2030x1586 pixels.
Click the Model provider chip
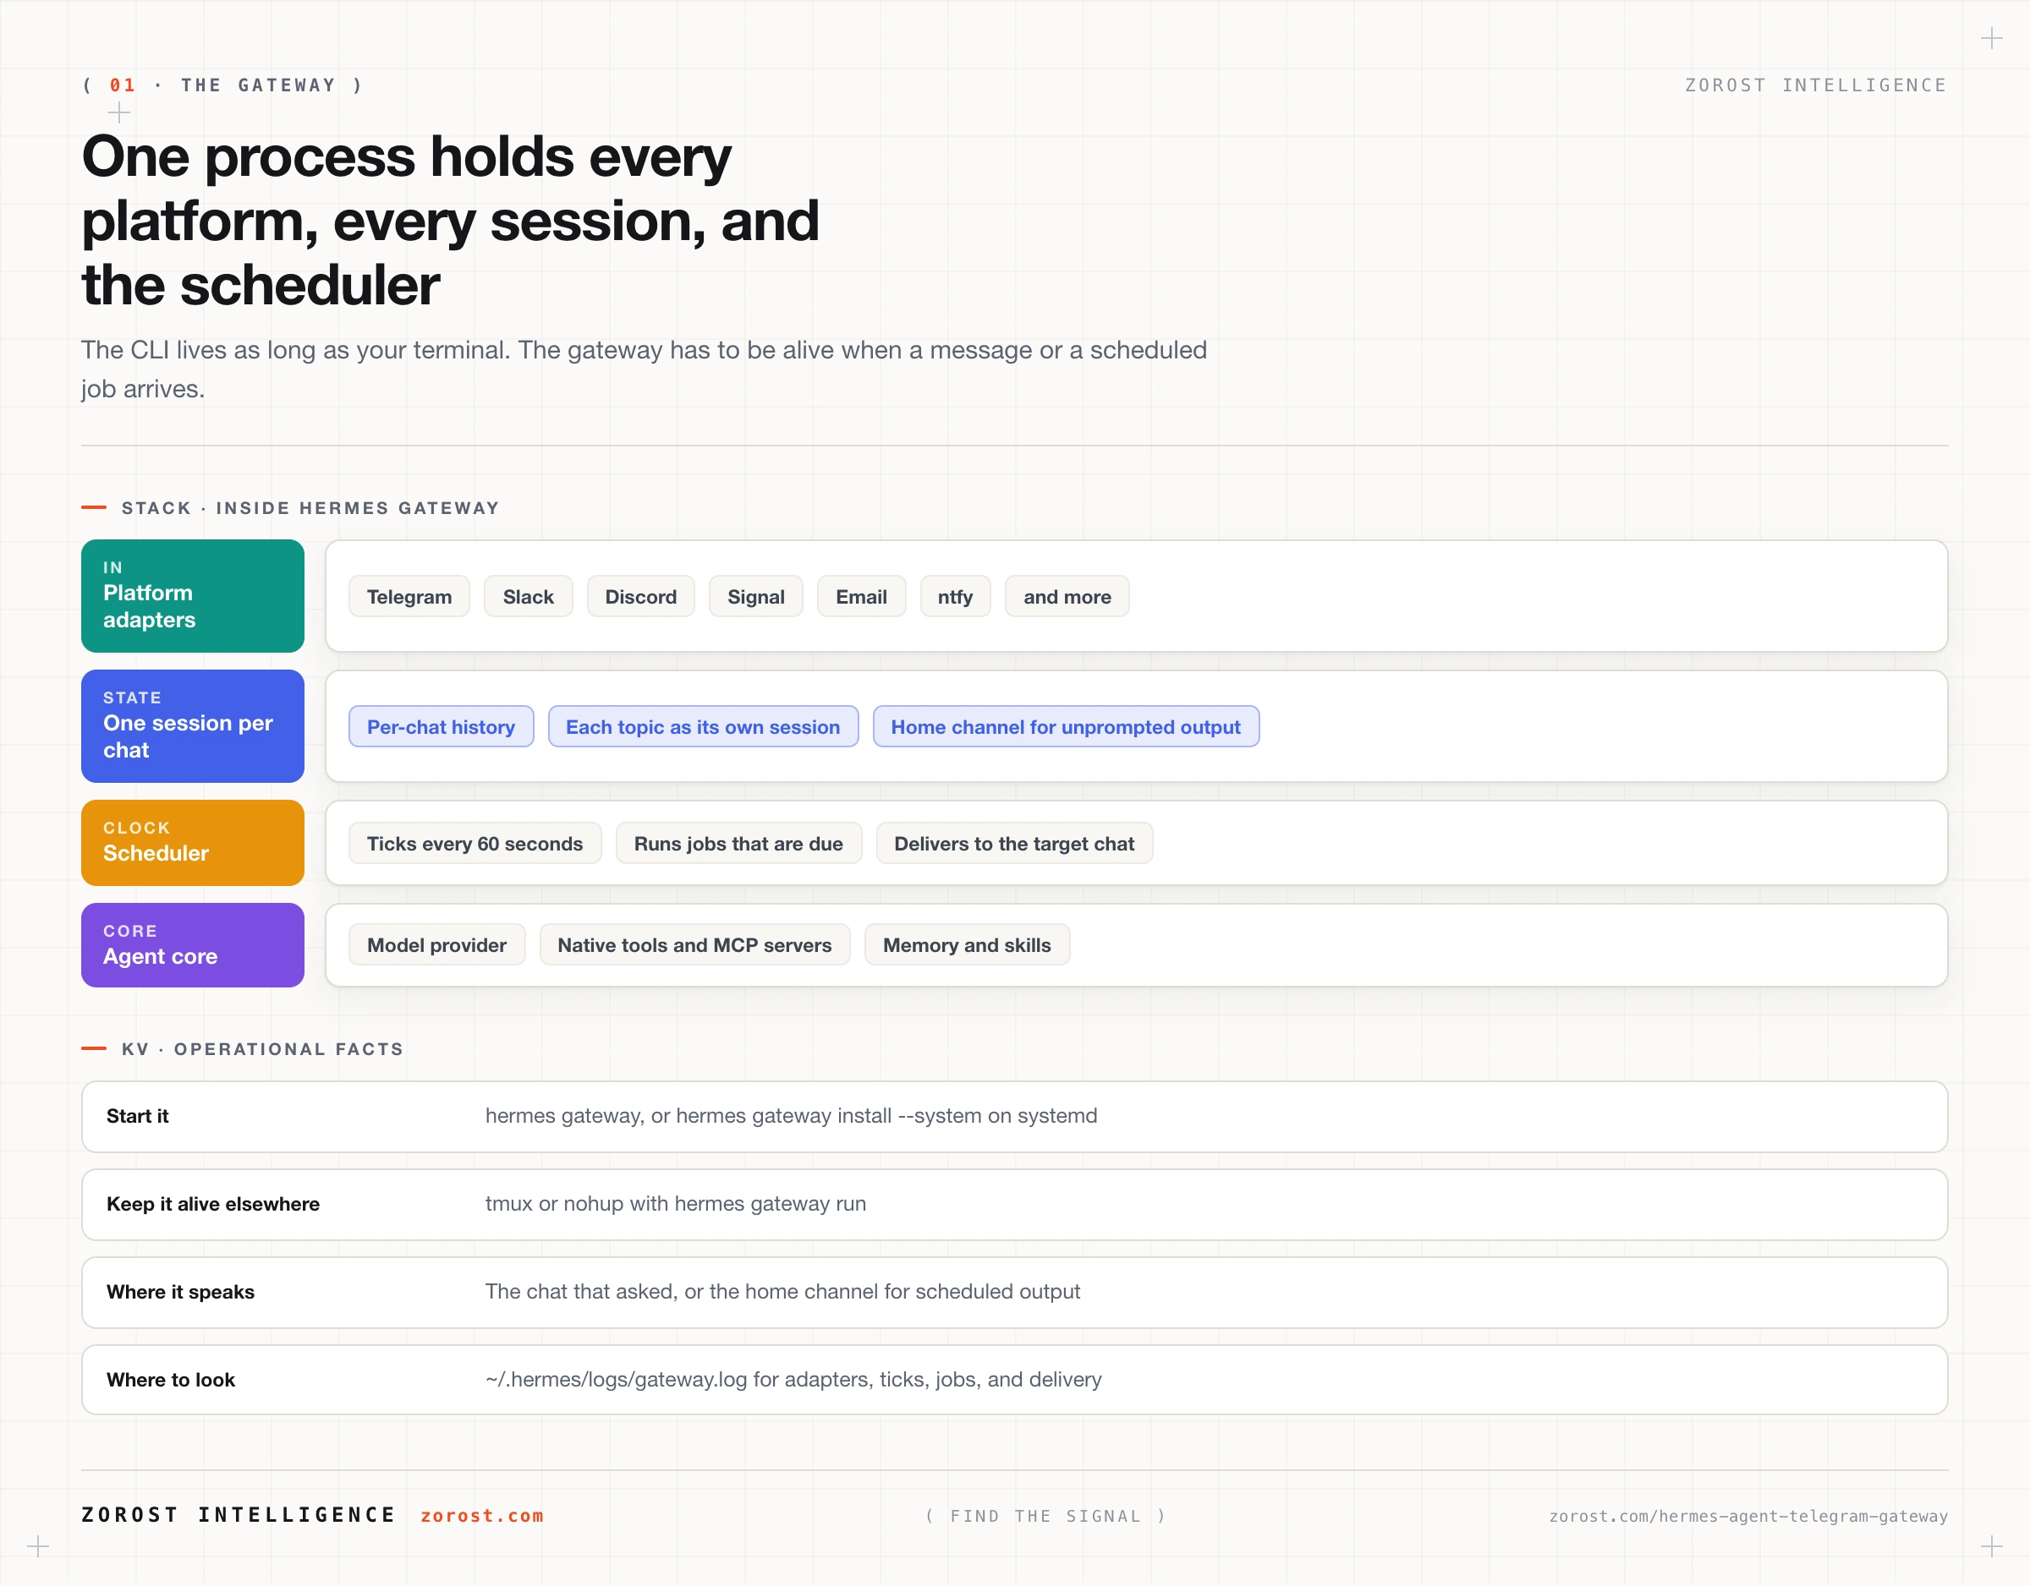click(x=436, y=945)
